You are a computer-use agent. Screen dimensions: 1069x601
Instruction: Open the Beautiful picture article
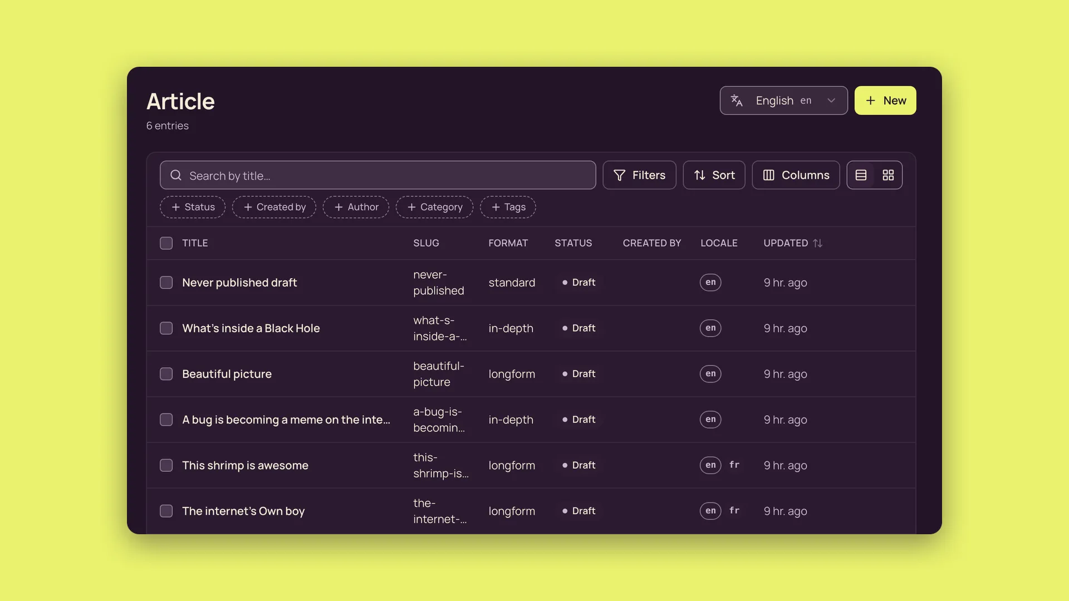[227, 374]
